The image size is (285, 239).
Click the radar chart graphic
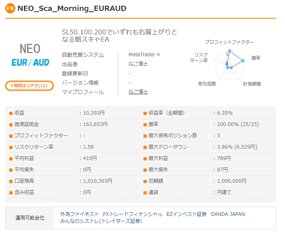pos(229,62)
